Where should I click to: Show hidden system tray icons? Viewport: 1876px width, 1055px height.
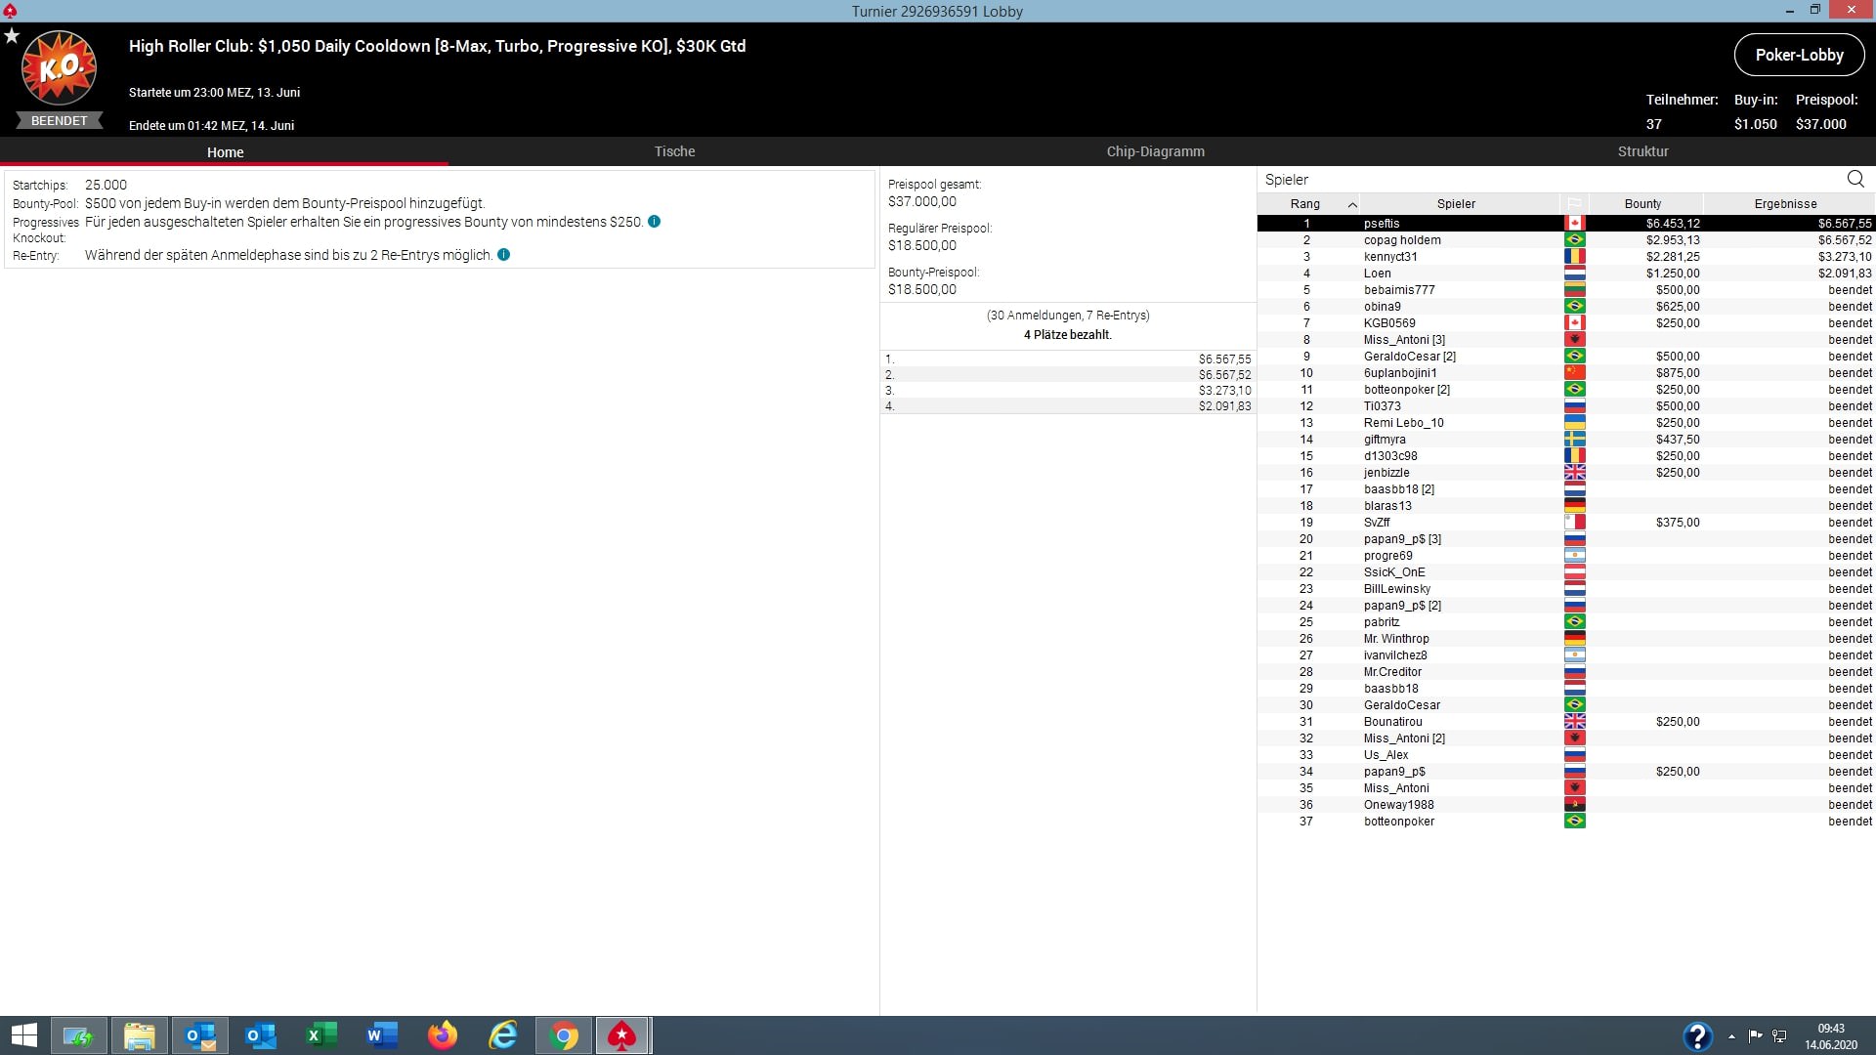coord(1731,1036)
